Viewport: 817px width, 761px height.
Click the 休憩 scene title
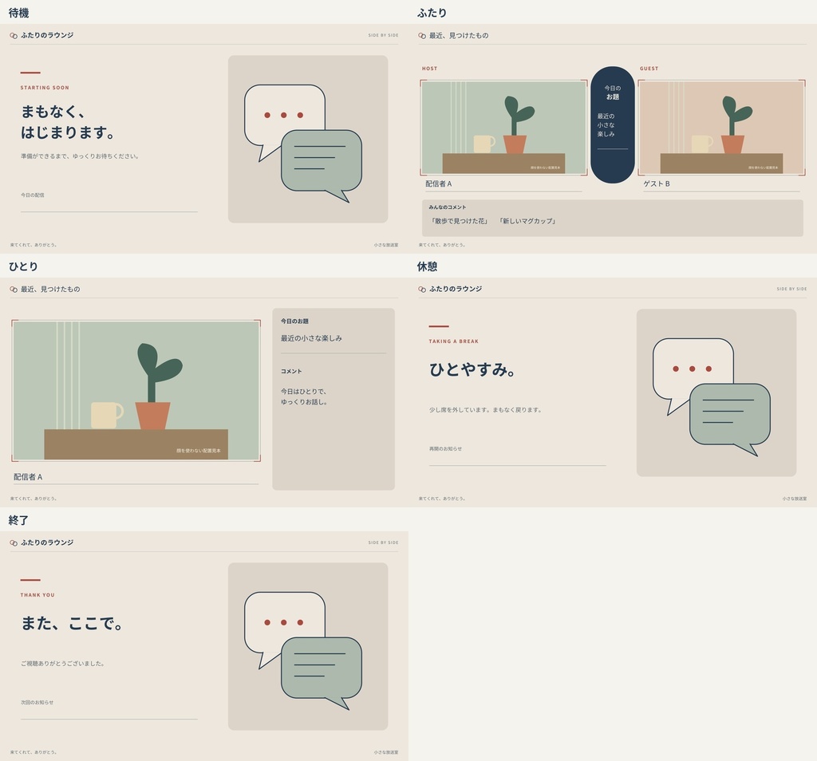[428, 266]
